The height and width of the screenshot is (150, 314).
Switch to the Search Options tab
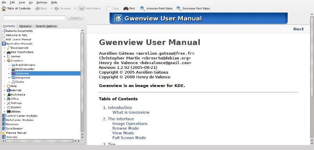pos(46,26)
